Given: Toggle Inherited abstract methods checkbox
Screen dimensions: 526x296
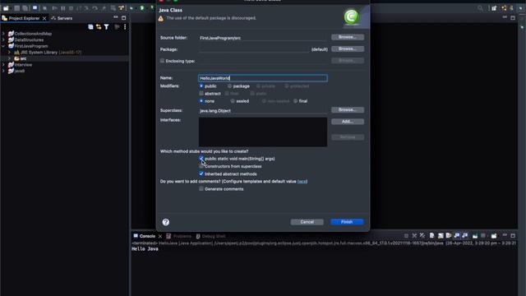Looking at the screenshot, I should point(201,173).
